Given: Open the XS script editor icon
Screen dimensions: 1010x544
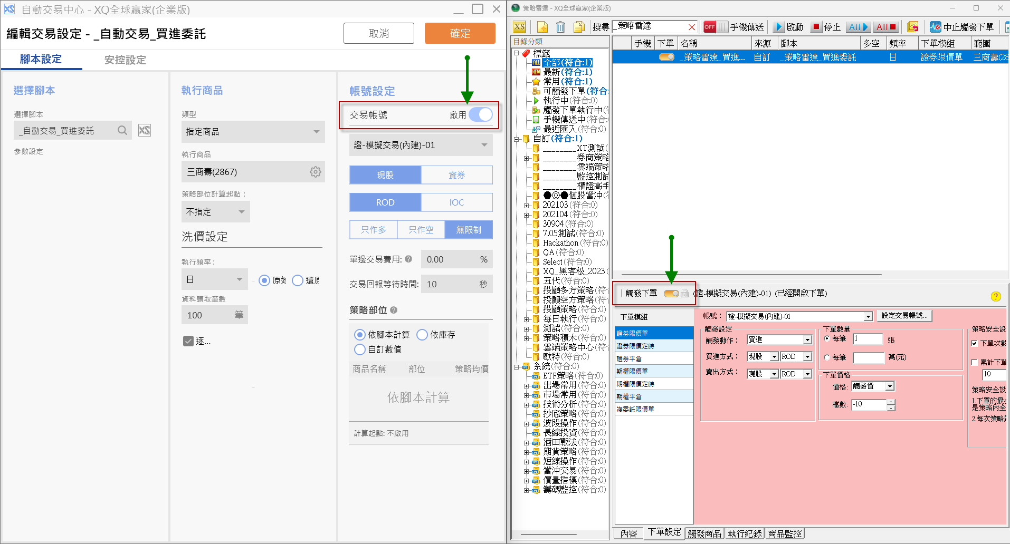Looking at the screenshot, I should click(x=519, y=26).
